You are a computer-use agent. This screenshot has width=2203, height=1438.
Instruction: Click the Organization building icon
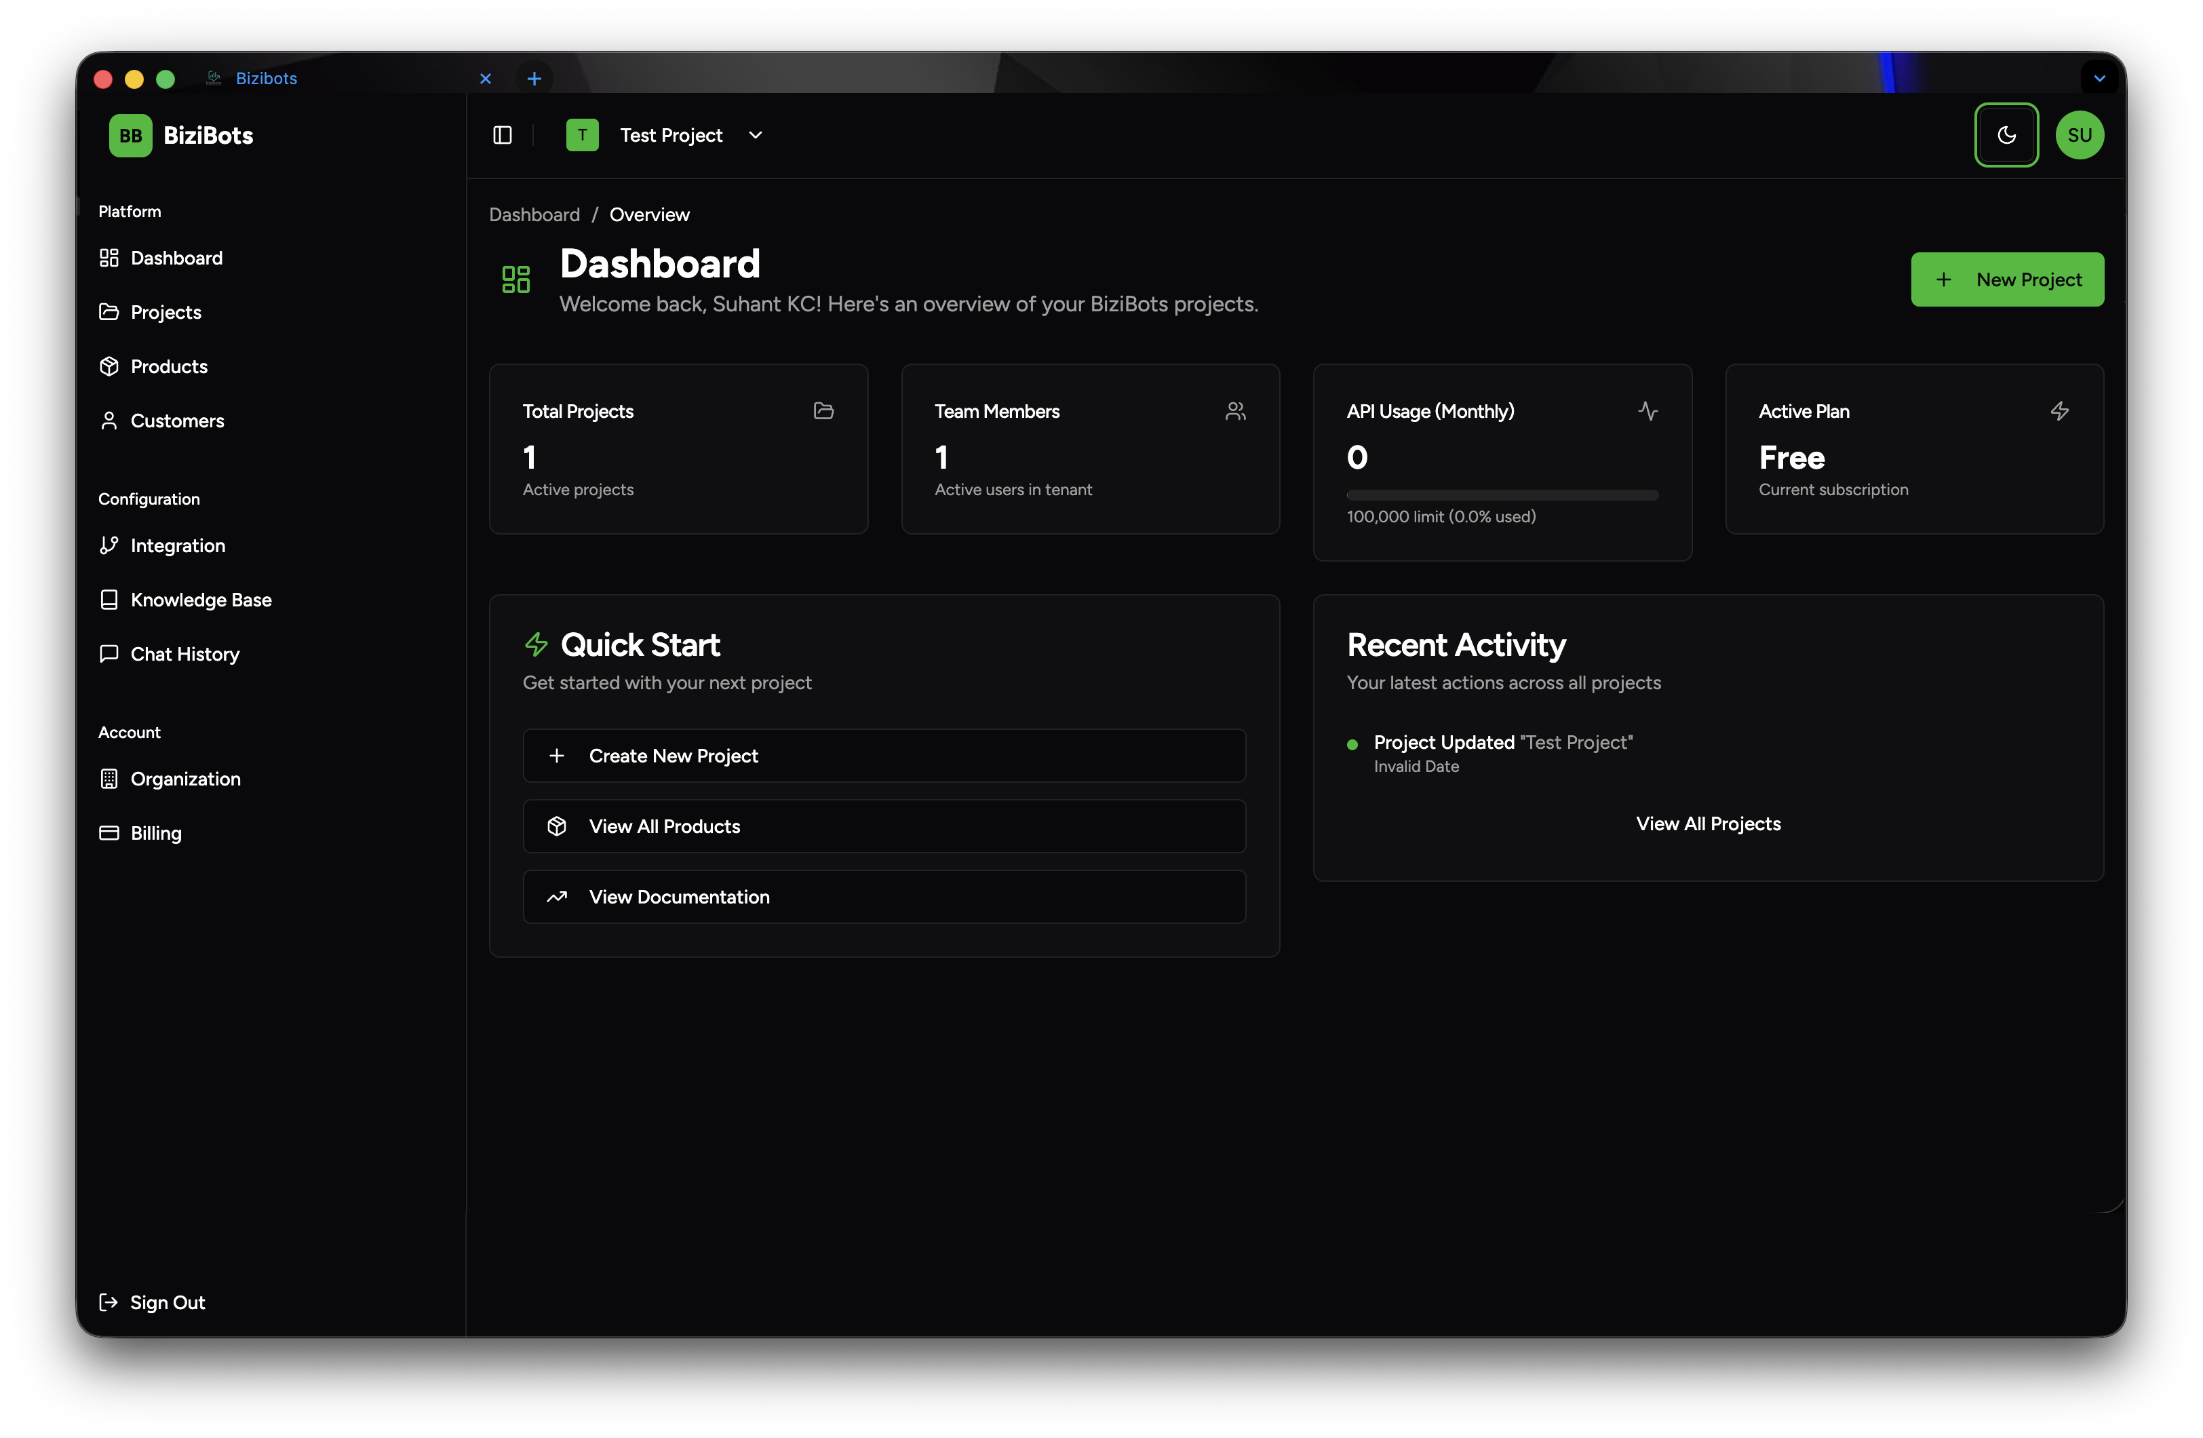click(109, 779)
